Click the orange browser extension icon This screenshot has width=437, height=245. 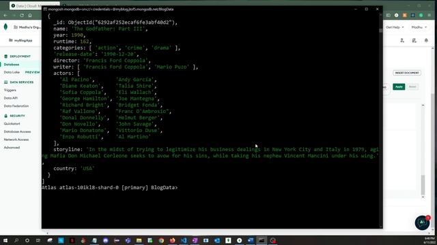point(405,15)
